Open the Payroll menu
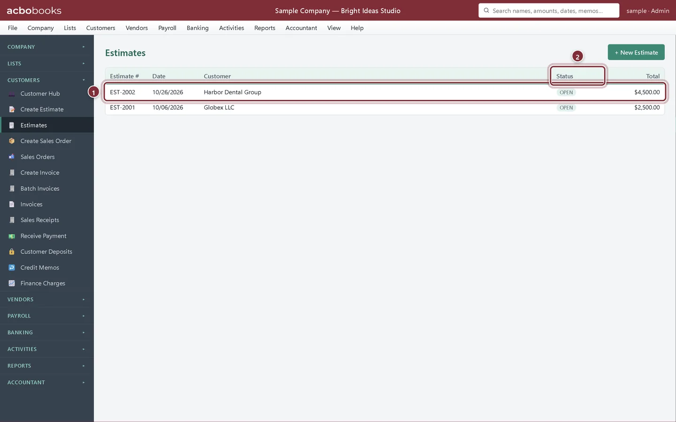This screenshot has height=422, width=676. (167, 28)
